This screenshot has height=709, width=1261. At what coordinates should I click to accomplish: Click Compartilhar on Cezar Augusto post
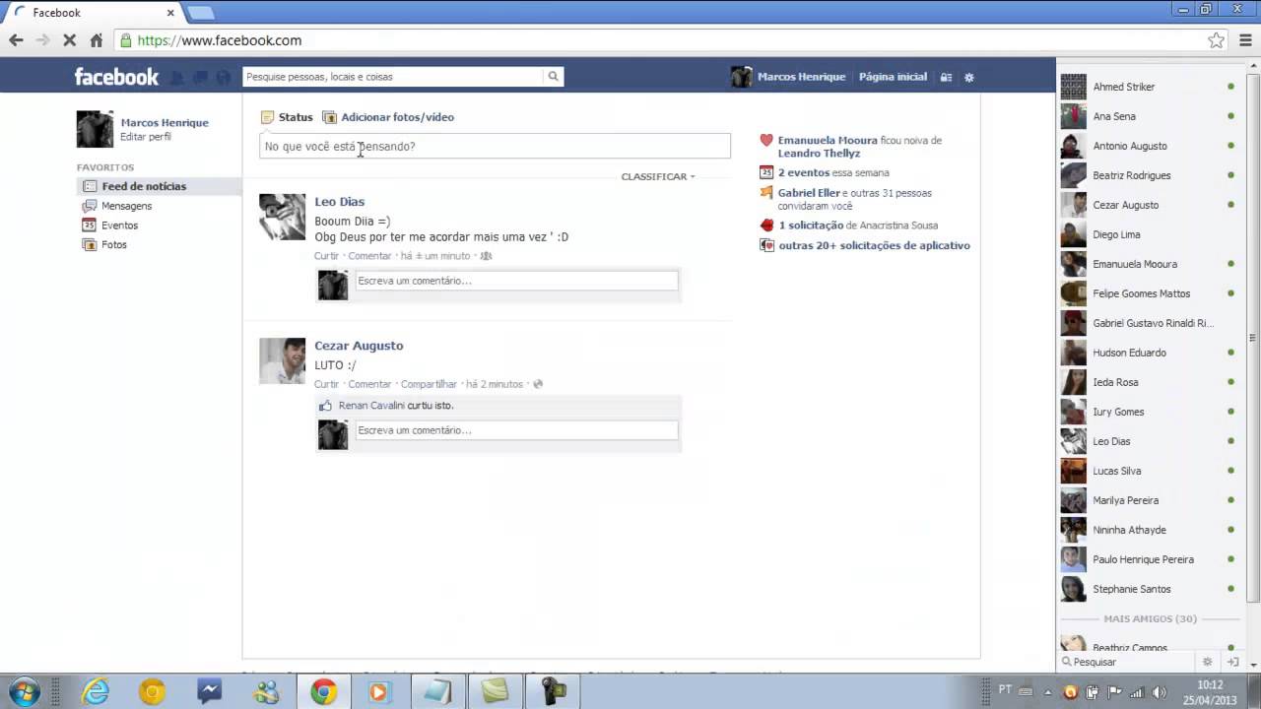429,384
